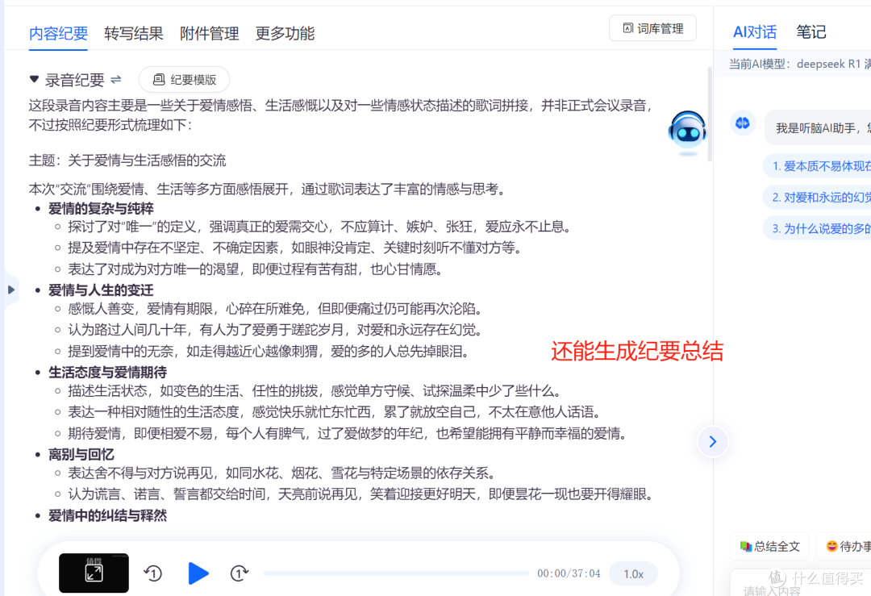Screen dimensions: 871x596
Task: Open the 笔记 tab
Action: 811,32
